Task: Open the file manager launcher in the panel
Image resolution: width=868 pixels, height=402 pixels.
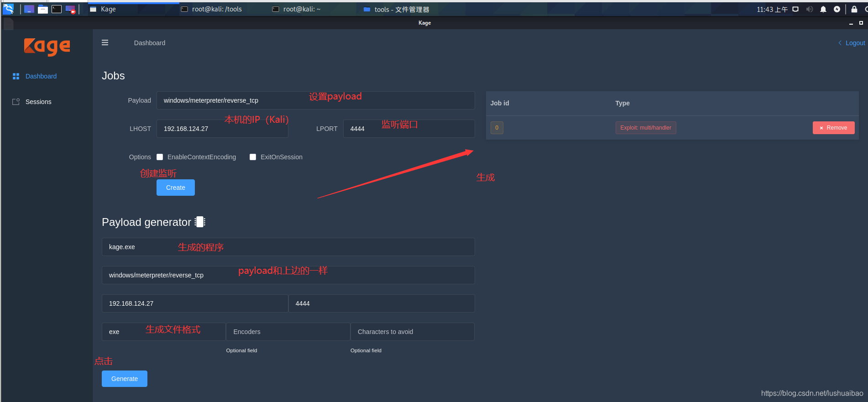Action: (x=43, y=9)
